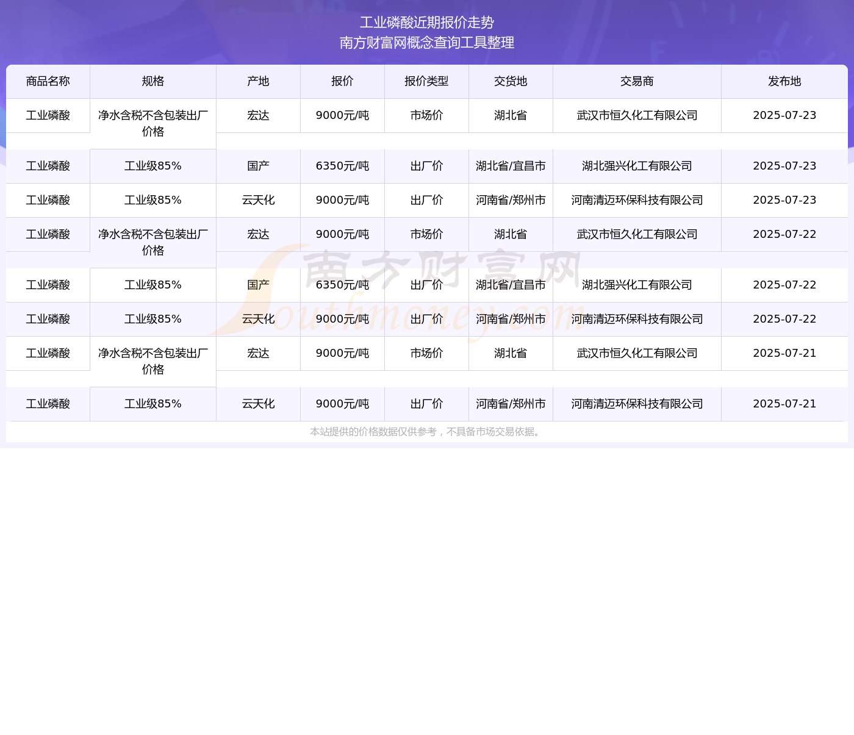The width and height of the screenshot is (854, 735).
Task: Click the 产地 column header
Action: click(259, 81)
